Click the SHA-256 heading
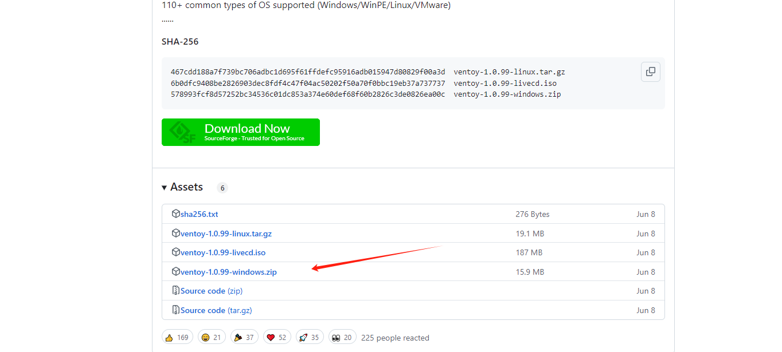The height and width of the screenshot is (352, 782). (x=180, y=42)
